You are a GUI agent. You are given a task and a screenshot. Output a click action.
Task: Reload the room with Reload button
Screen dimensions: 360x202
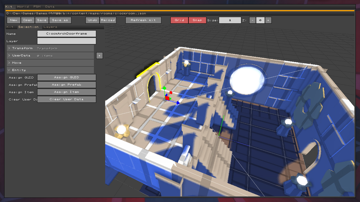pos(108,20)
